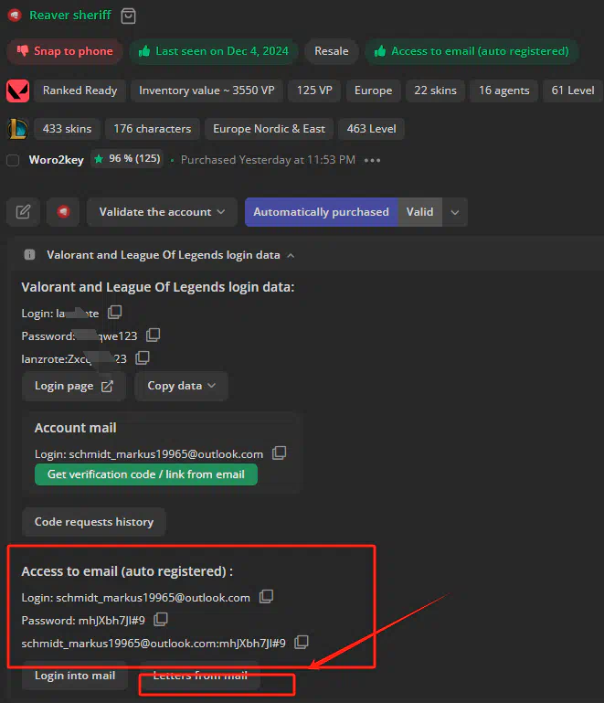Copy the Valorant login with its copy icon
Viewport: 604px width, 703px height.
115,312
